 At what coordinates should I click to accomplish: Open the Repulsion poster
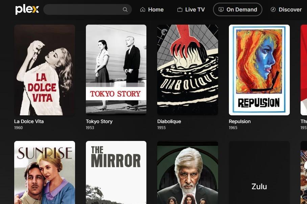click(259, 70)
